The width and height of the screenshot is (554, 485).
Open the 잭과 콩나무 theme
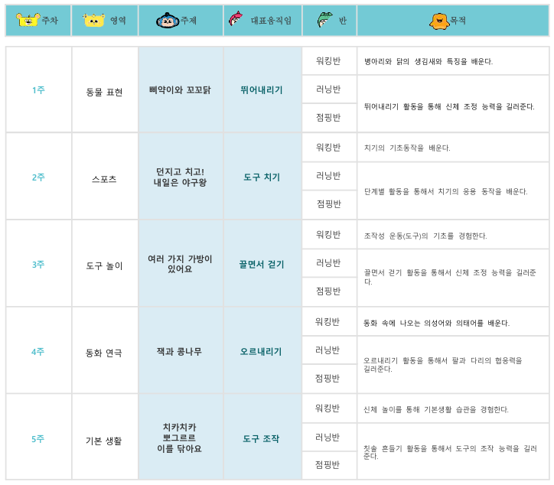click(181, 352)
